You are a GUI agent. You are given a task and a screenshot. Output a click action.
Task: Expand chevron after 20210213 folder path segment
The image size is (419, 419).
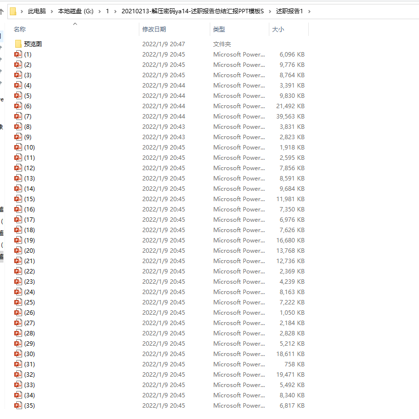tap(270, 11)
